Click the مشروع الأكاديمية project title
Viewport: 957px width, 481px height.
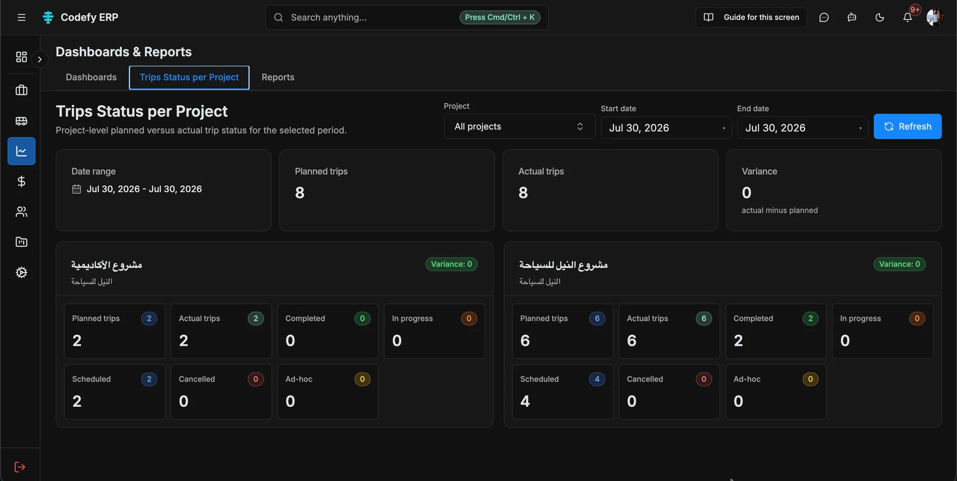tap(107, 264)
